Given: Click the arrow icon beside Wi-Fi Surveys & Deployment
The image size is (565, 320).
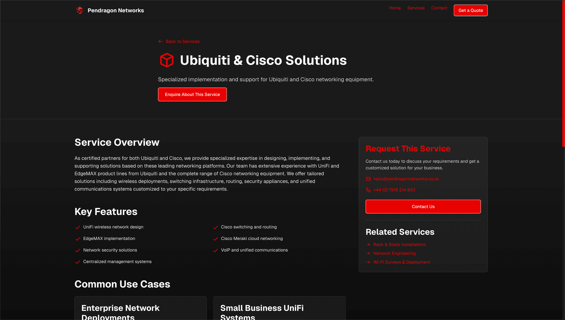Looking at the screenshot, I should click(368, 262).
